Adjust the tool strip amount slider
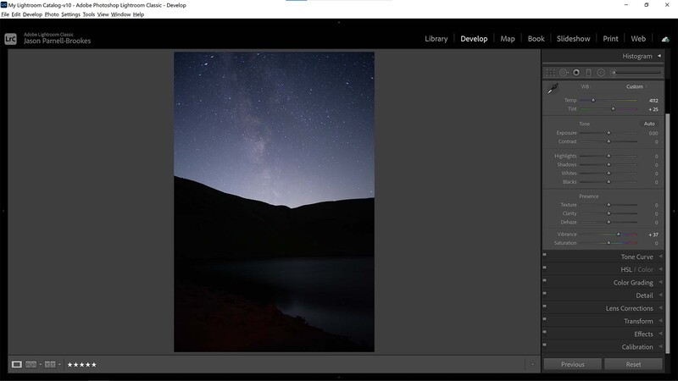This screenshot has width=678, height=381. click(637, 73)
